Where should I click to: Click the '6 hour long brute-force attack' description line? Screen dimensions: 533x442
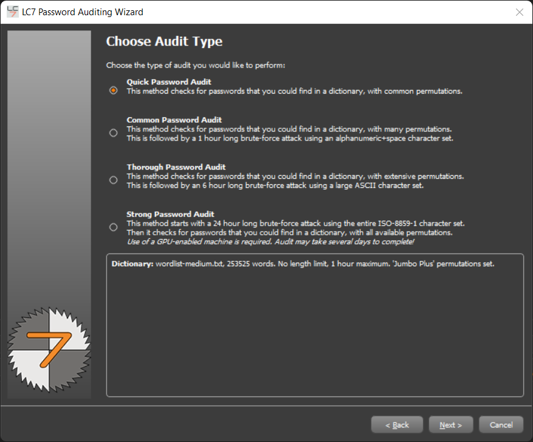pos(275,185)
